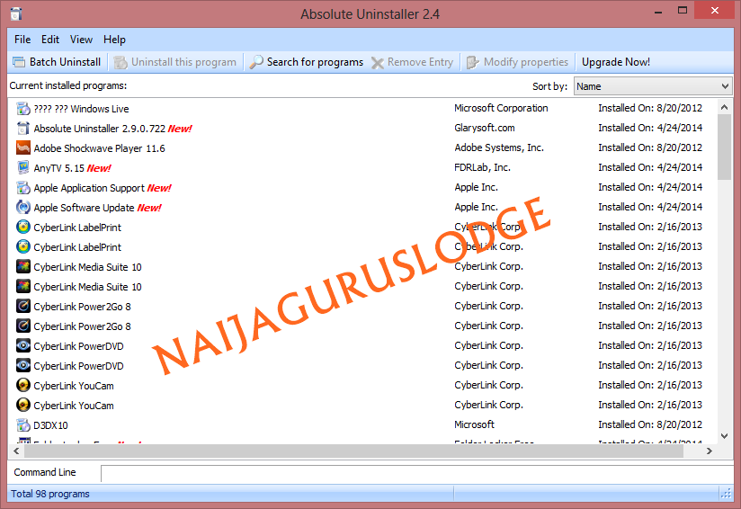Click Search for programs button

click(x=307, y=62)
